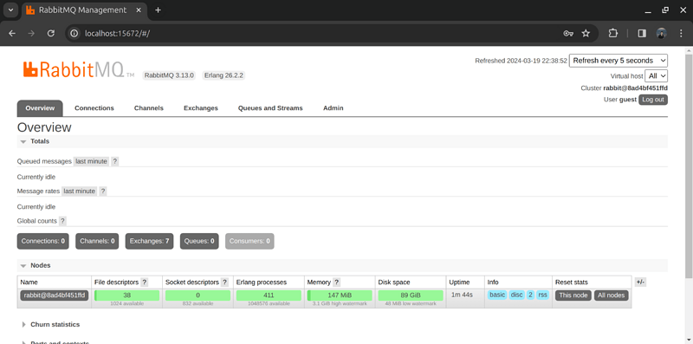Bookmark this page with the star icon
The height and width of the screenshot is (344, 693).
pyautogui.click(x=586, y=33)
